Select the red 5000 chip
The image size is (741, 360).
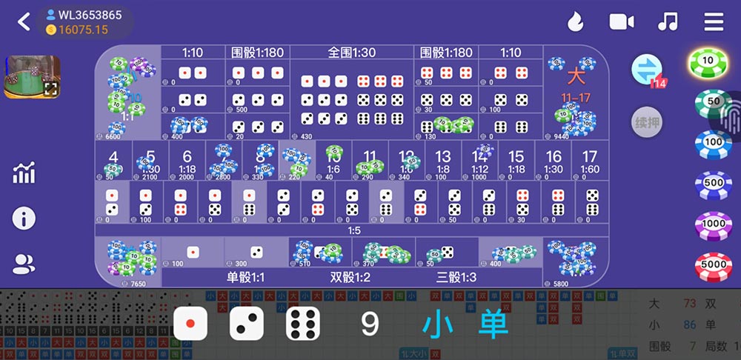click(713, 265)
